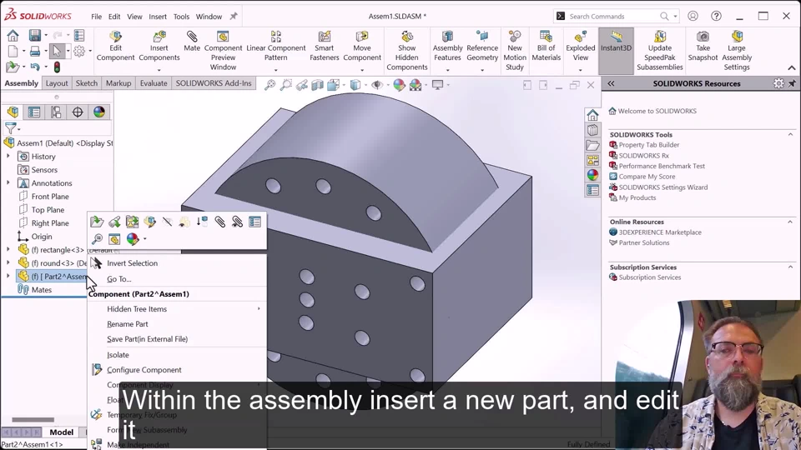Click the Rebuild traffic light icon

[57, 67]
